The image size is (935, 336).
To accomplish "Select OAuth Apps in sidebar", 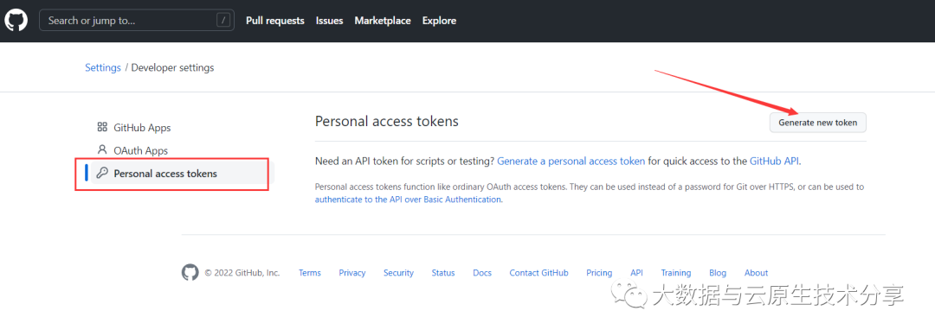I will tap(141, 150).
